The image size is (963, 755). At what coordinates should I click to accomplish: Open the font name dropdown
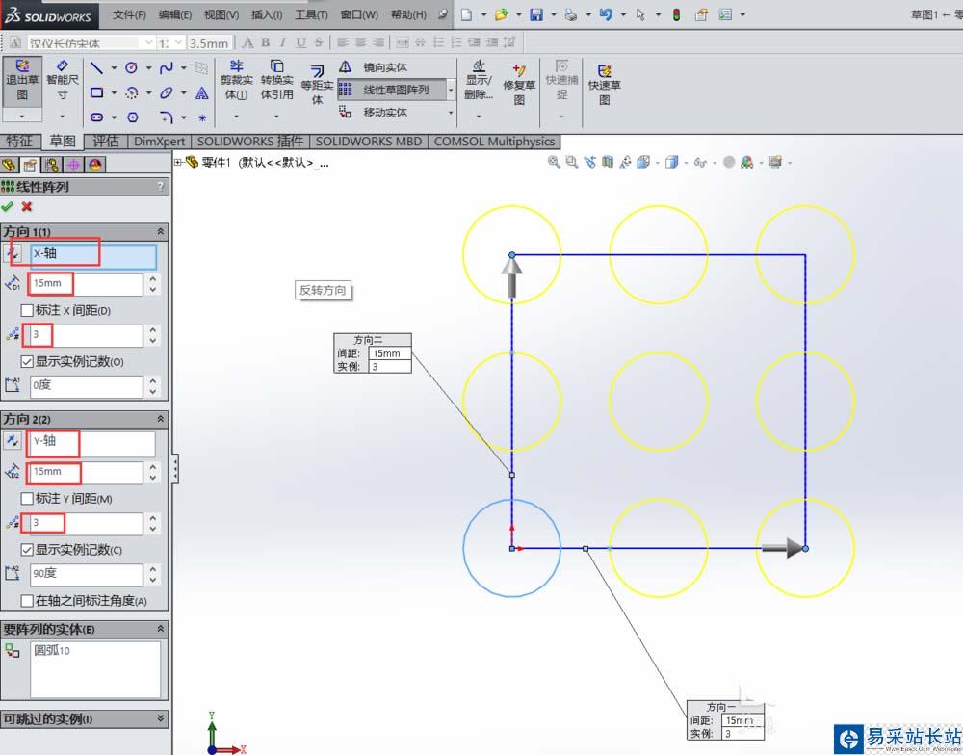point(148,42)
